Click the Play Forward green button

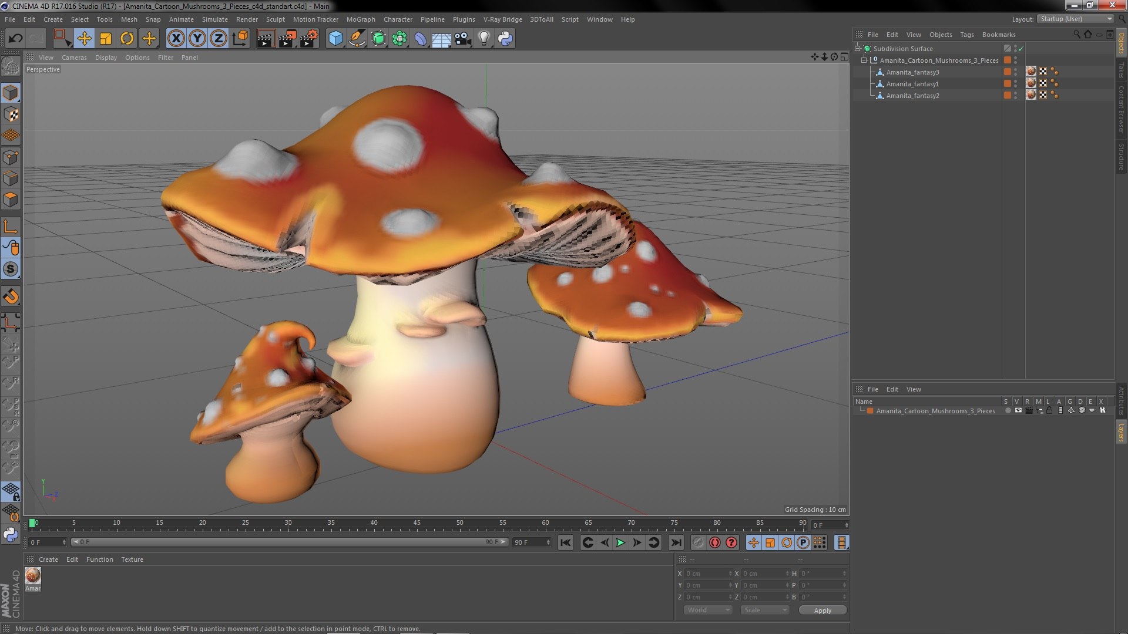click(x=620, y=542)
